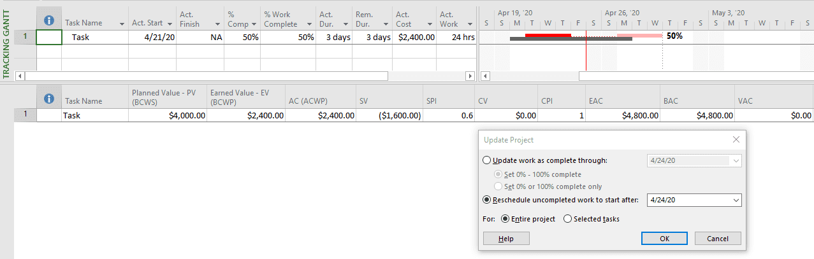814x259 pixels.
Task: Select the $4,000.00 Planned Value cell
Action: pos(168,116)
